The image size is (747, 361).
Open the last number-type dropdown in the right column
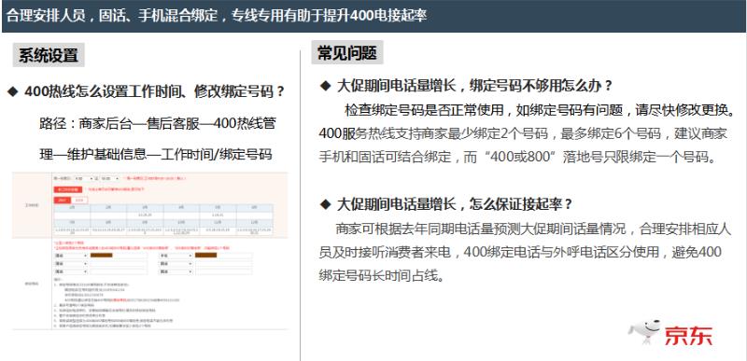click(x=176, y=271)
